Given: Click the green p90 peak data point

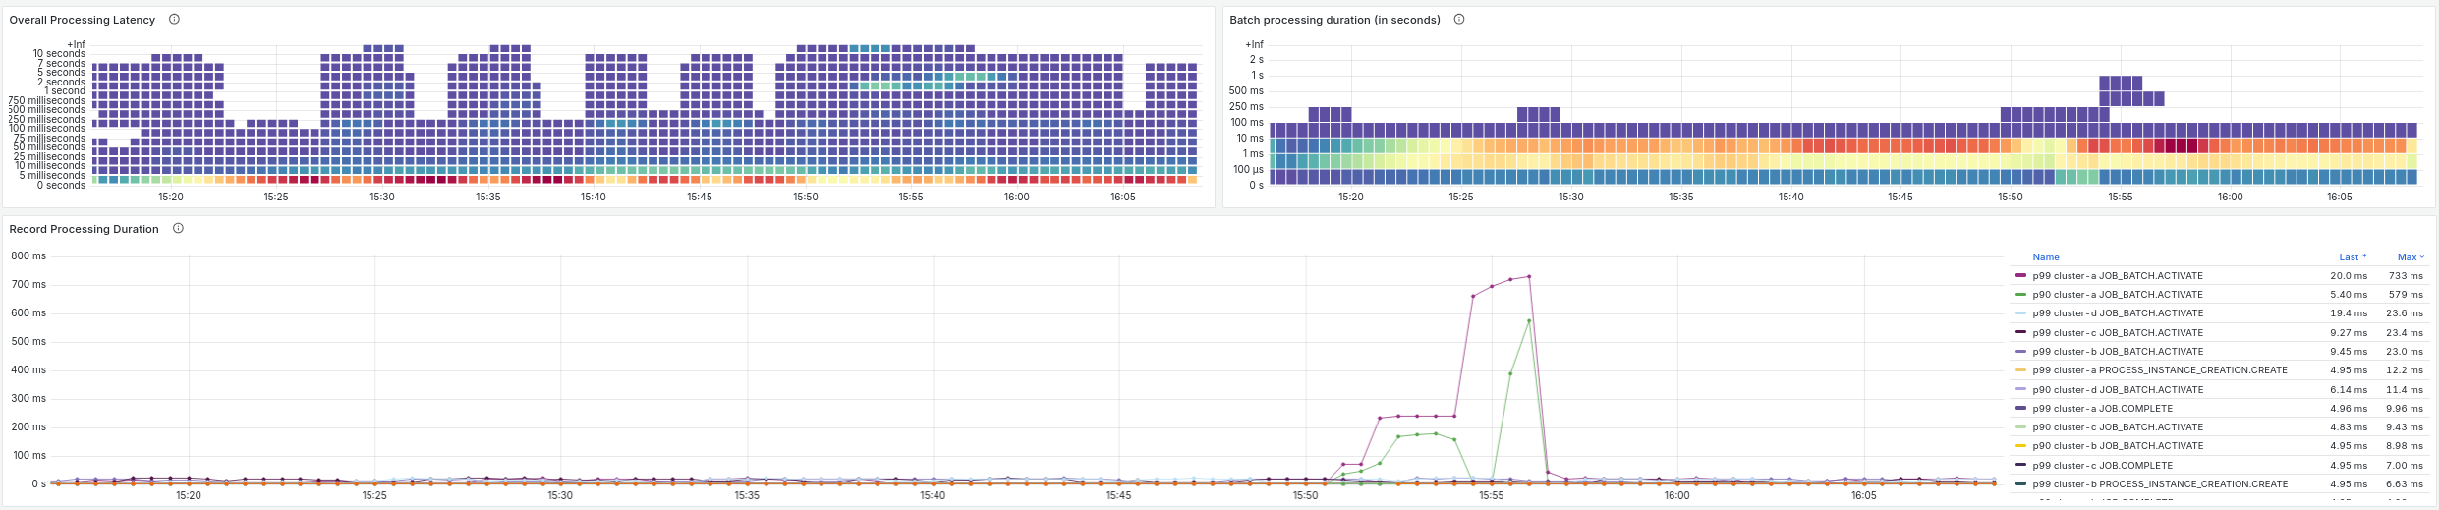Looking at the screenshot, I should (x=1529, y=321).
